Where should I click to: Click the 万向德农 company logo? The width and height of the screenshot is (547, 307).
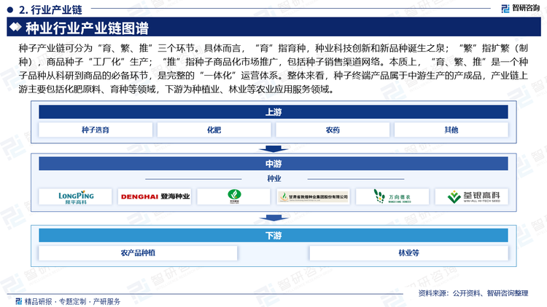pyautogui.click(x=392, y=196)
